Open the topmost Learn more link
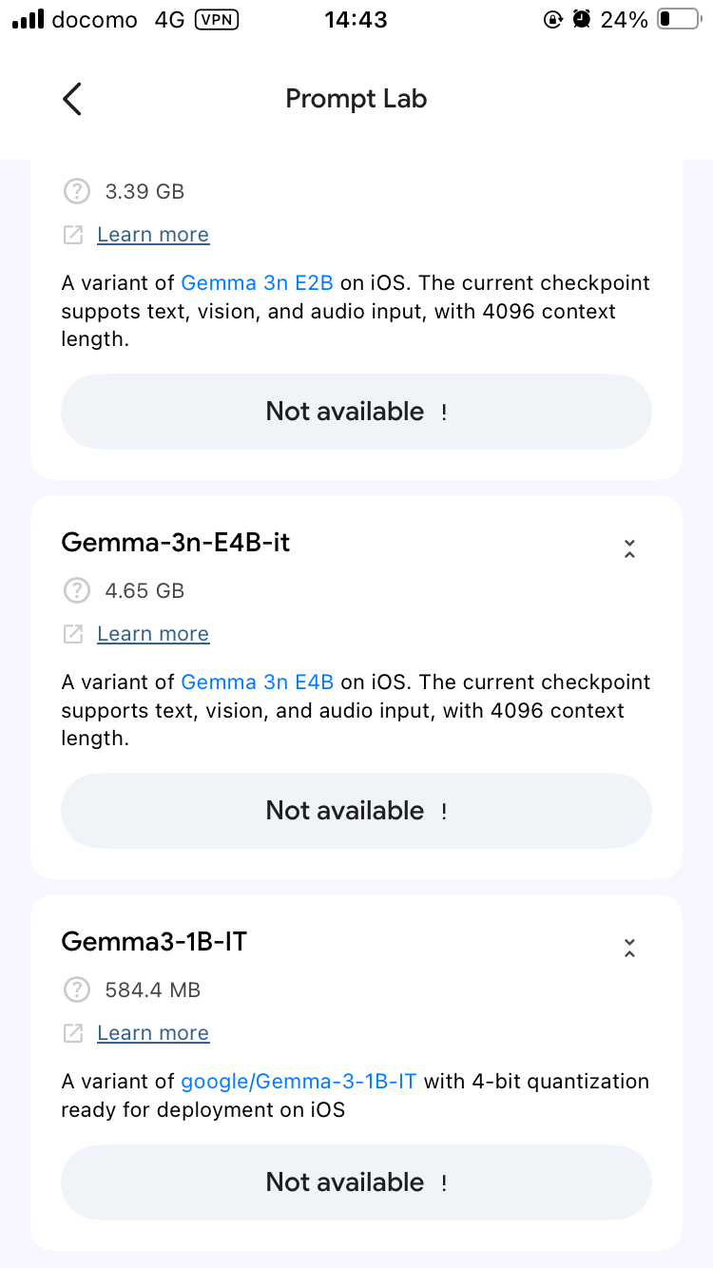Screen dimensions: 713x1268 pos(153,235)
